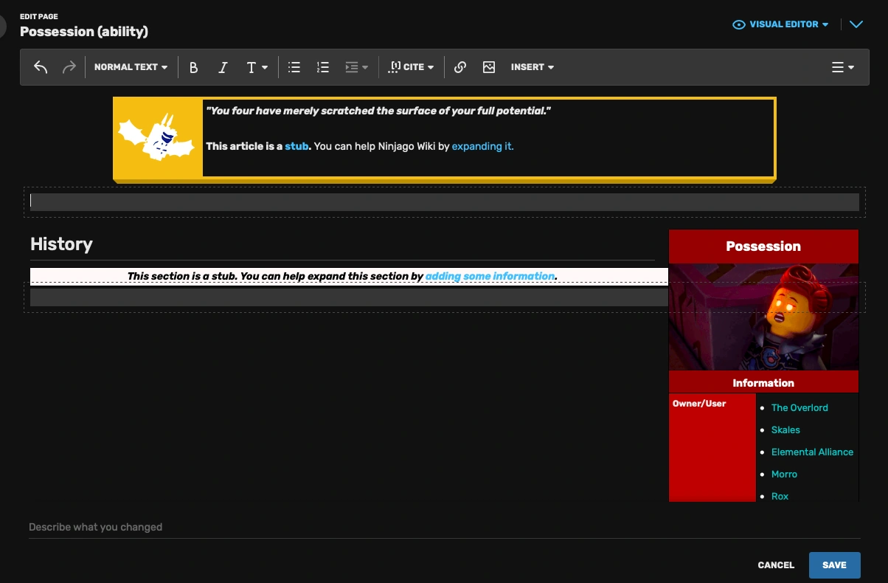The width and height of the screenshot is (888, 583).
Task: Open the text style menu
Action: [x=257, y=67]
